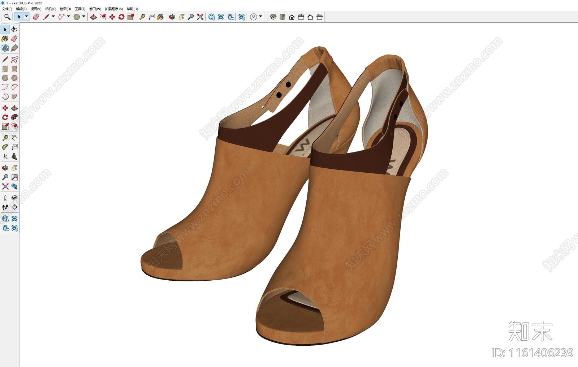Activate the Walk footprints tool

click(x=5, y=207)
